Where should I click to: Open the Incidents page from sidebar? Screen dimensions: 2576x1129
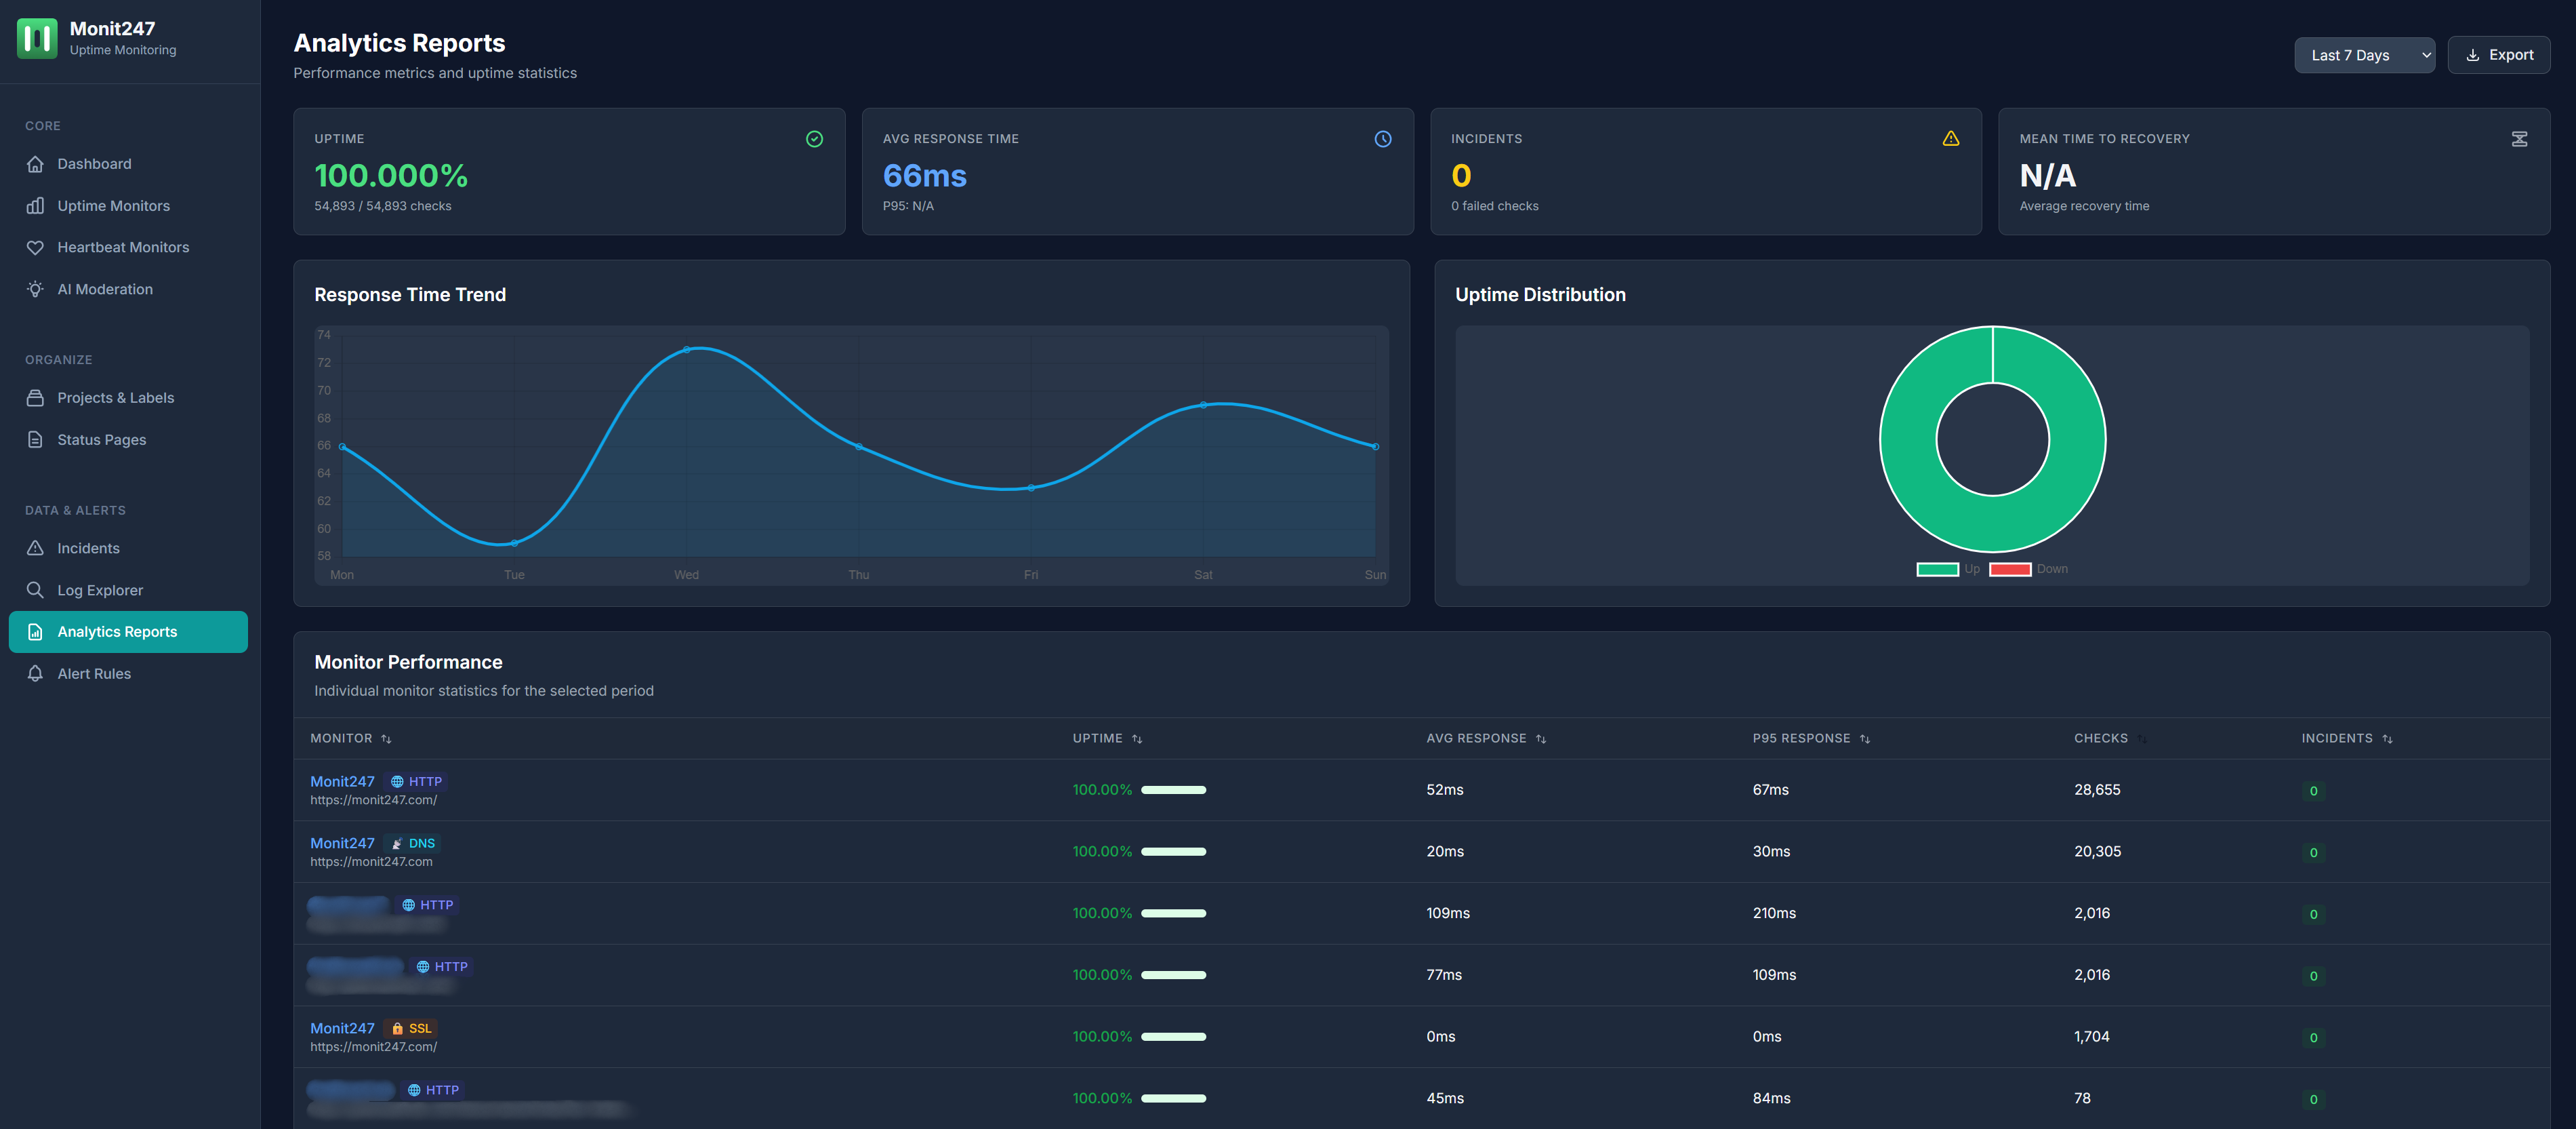[x=87, y=547]
